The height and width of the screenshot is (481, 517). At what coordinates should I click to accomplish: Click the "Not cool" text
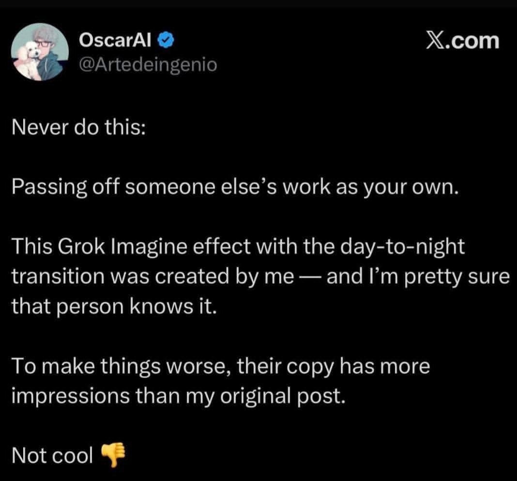52,455
